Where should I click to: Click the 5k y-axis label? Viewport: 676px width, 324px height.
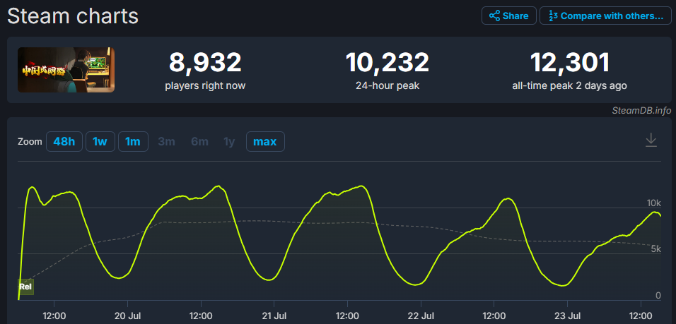click(655, 248)
